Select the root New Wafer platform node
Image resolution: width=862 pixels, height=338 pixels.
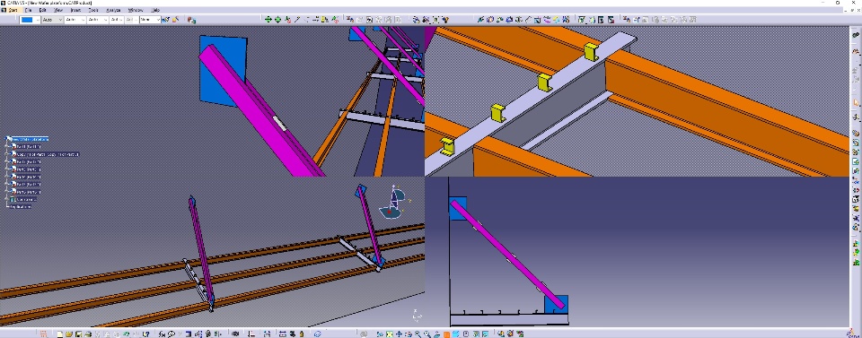coord(29,139)
